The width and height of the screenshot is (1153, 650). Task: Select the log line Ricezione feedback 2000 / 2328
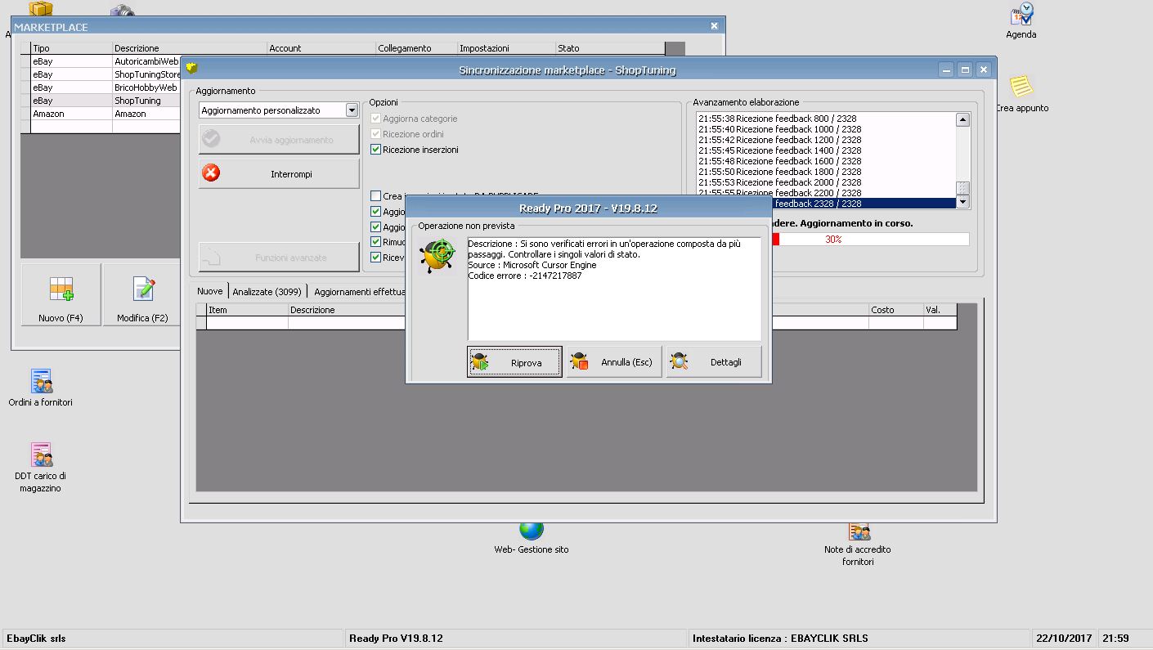826,182
